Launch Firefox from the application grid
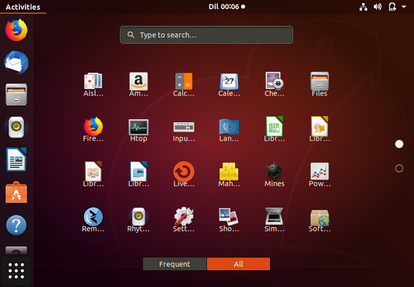 93,130
